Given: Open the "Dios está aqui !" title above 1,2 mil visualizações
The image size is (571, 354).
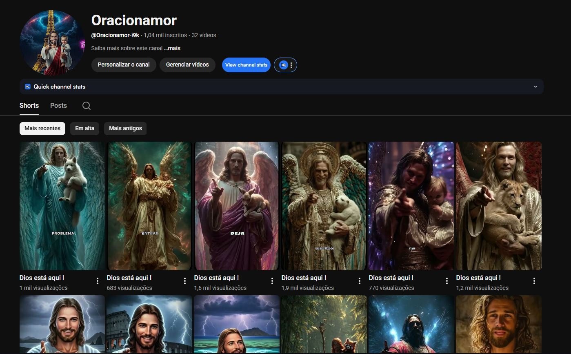Looking at the screenshot, I should (x=478, y=278).
